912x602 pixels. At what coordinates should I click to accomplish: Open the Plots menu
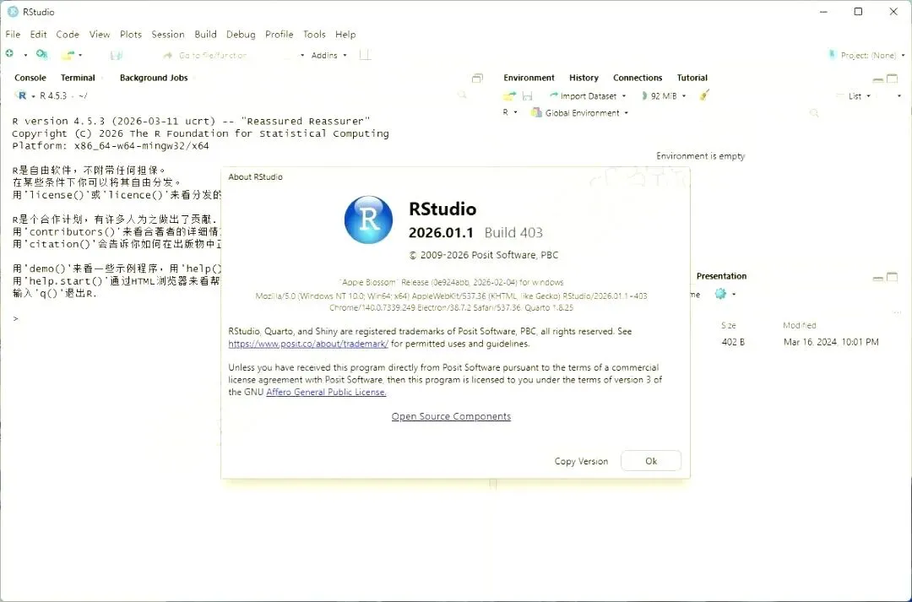tap(131, 35)
